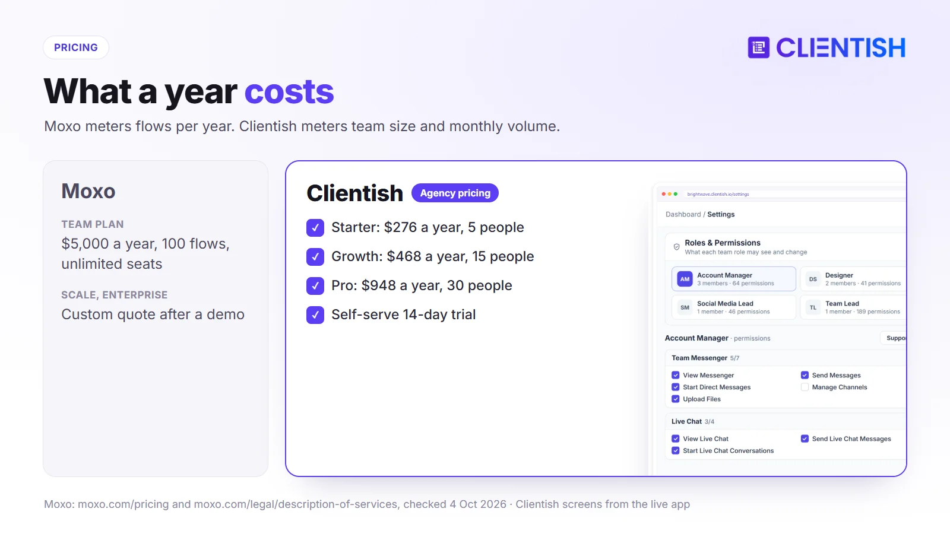
Task: Select the Account Manager role card
Action: (x=734, y=279)
